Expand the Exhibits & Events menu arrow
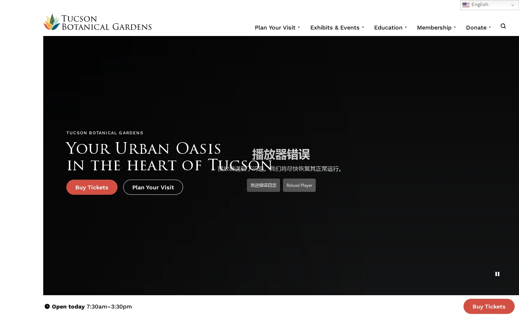 (363, 27)
